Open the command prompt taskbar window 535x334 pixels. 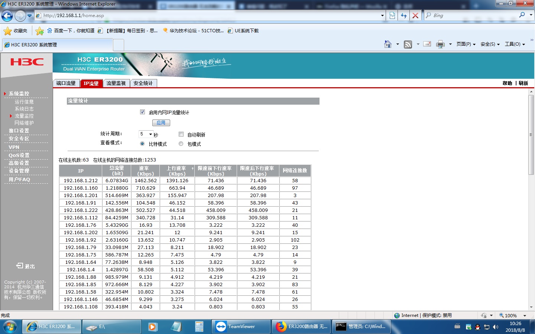pos(361,327)
